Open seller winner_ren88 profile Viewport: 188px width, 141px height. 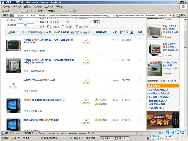[x=38, y=51]
